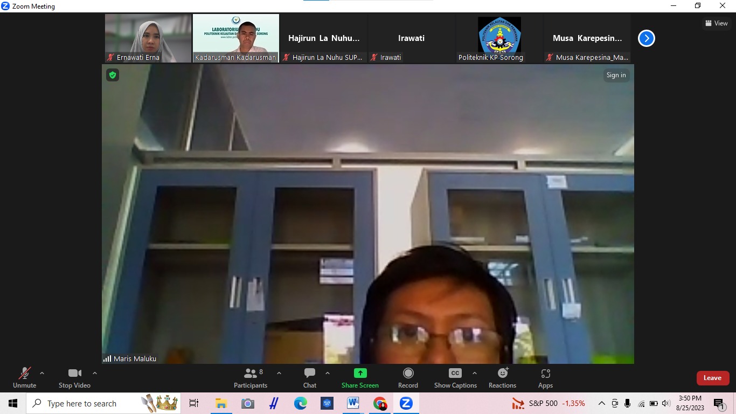Image resolution: width=736 pixels, height=414 pixels.
Task: Open Microsoft Word from the taskbar
Action: (353, 403)
